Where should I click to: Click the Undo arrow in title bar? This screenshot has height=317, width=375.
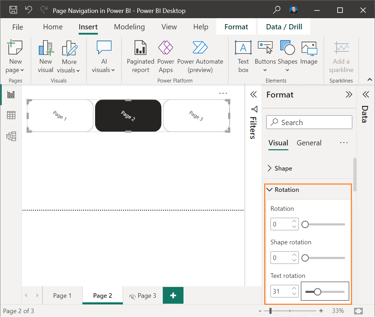pyautogui.click(x=28, y=10)
